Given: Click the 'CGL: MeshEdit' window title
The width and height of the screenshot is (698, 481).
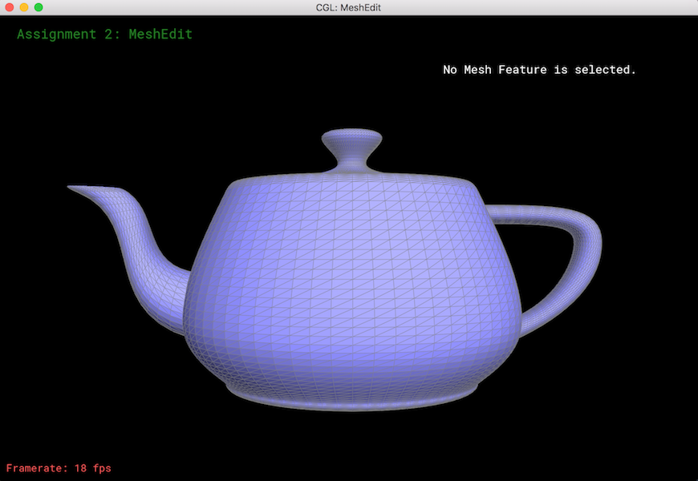Looking at the screenshot, I should (x=348, y=7).
